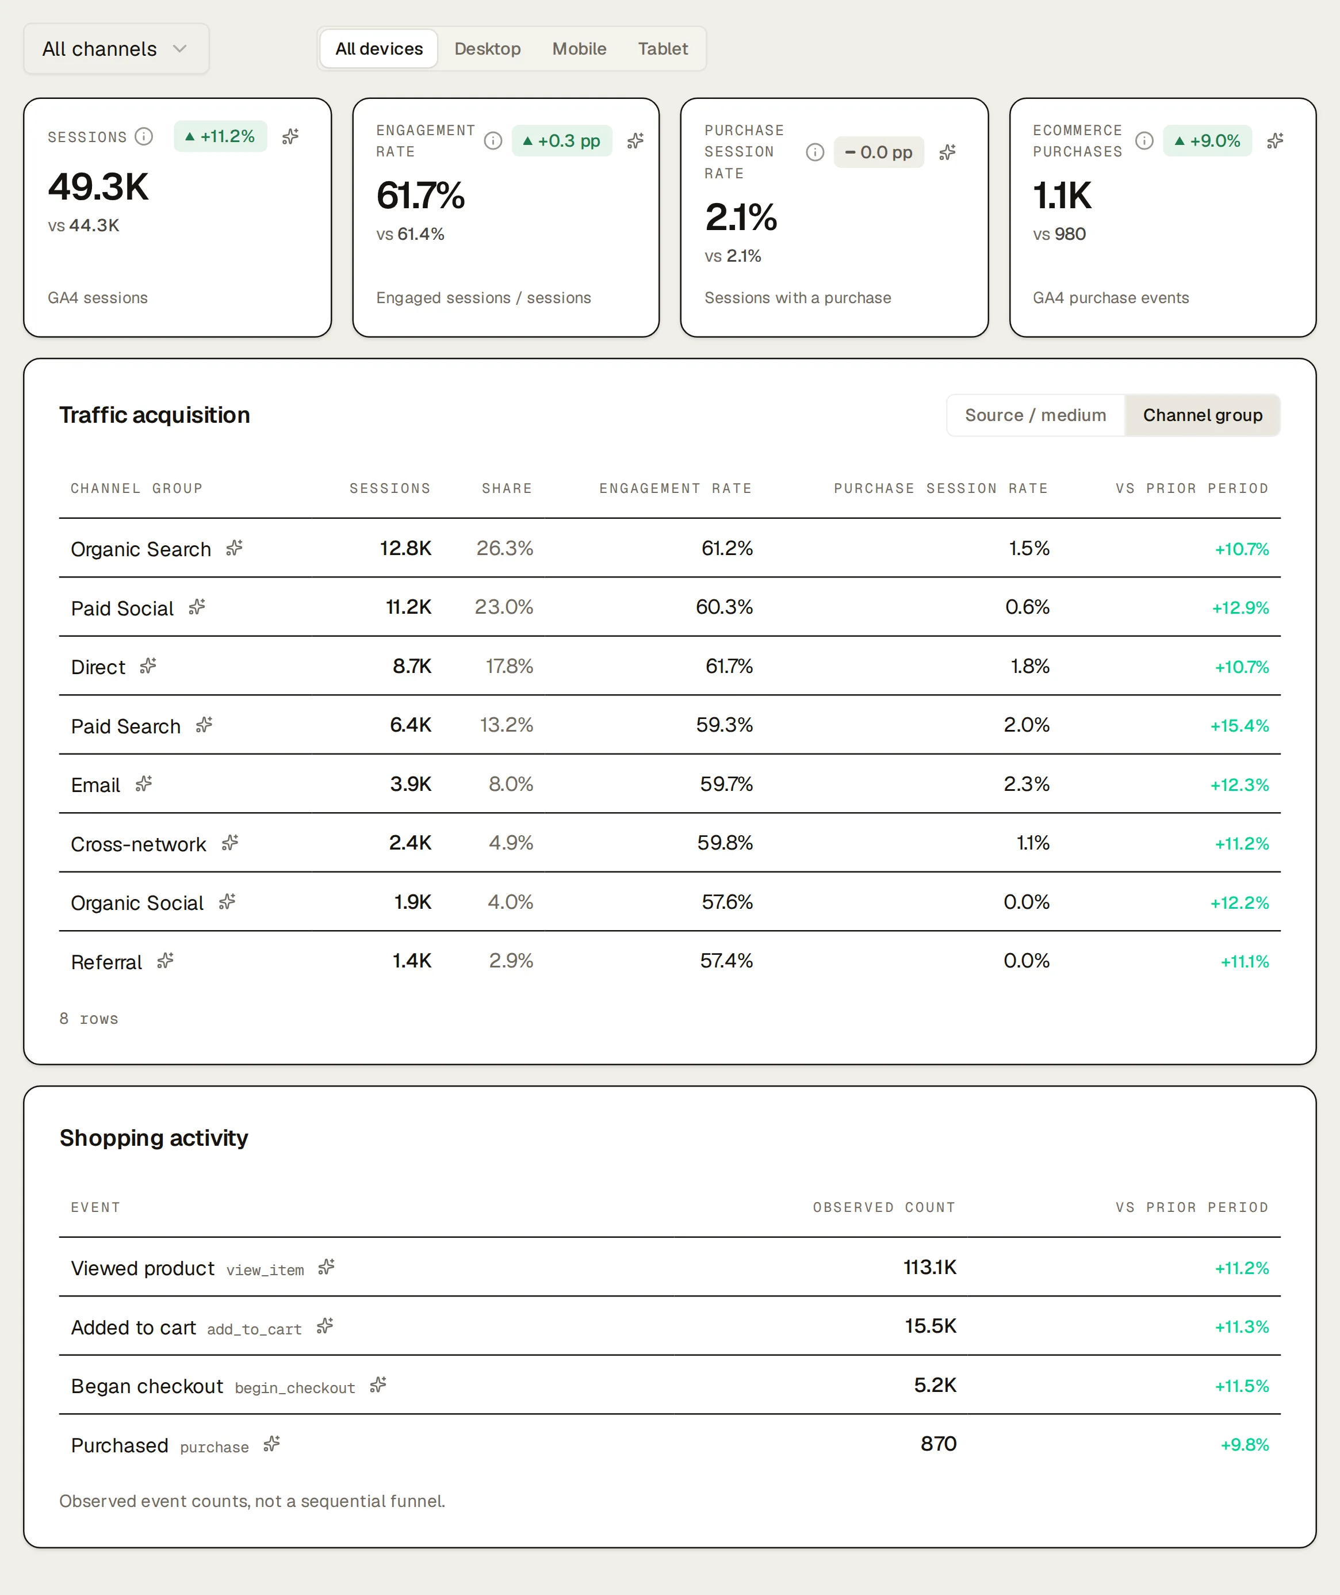1340x1595 pixels.
Task: Switch to Desktop devices
Action: coord(488,49)
